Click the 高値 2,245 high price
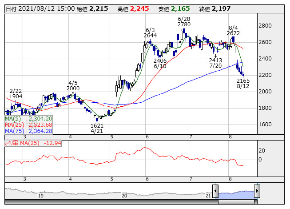Screen dimensions: 290x209 click(133, 9)
